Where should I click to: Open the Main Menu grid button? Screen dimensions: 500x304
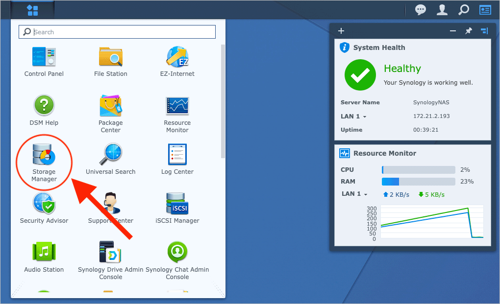point(32,10)
